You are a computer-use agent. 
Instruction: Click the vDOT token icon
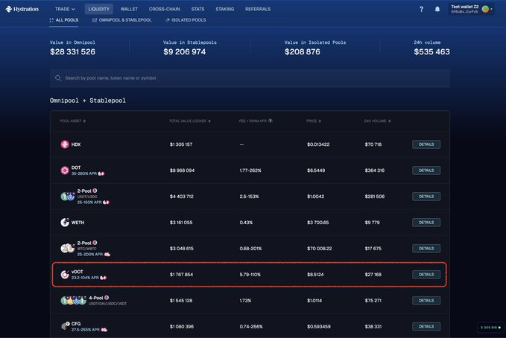pyautogui.click(x=65, y=275)
